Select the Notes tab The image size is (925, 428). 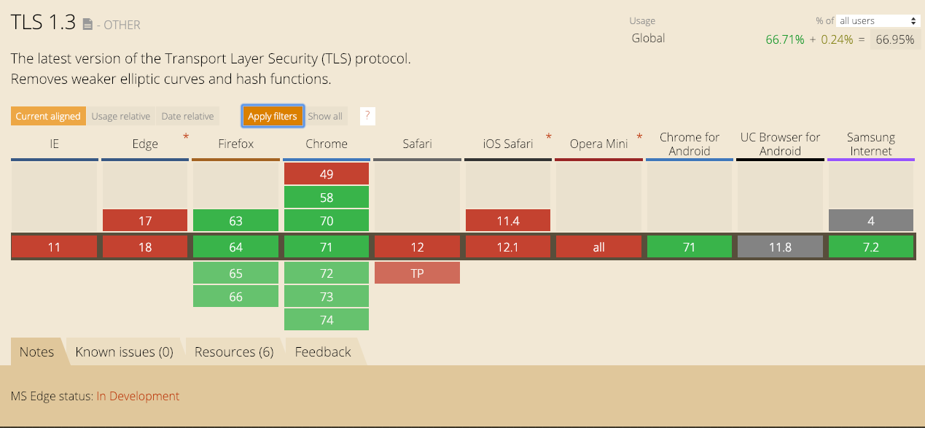point(37,352)
